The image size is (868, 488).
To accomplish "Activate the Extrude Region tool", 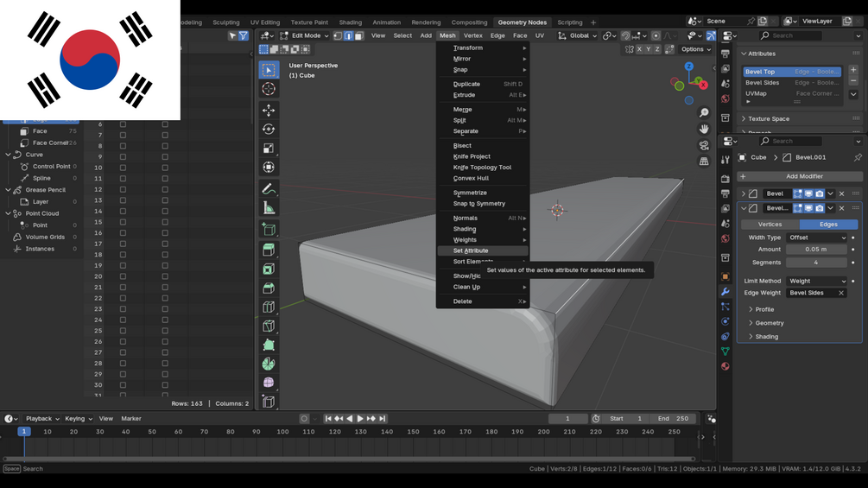I will (269, 250).
